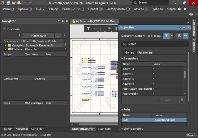Image resolution: width=198 pixels, height=138 pixels.
Task: Click the Properties panel filter funnel button
Action: (166, 36)
